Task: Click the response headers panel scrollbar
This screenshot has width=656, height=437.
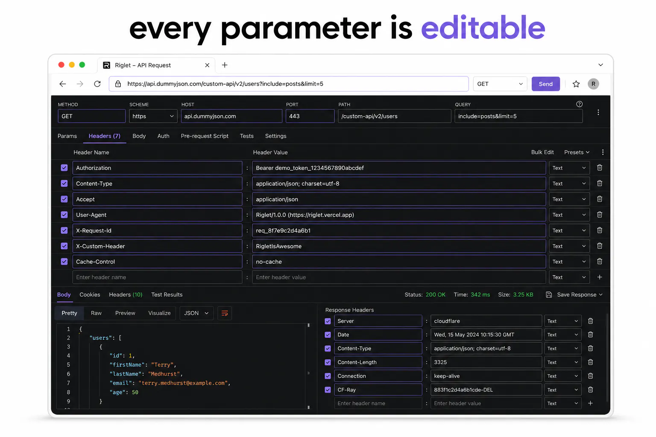Action: click(x=606, y=358)
